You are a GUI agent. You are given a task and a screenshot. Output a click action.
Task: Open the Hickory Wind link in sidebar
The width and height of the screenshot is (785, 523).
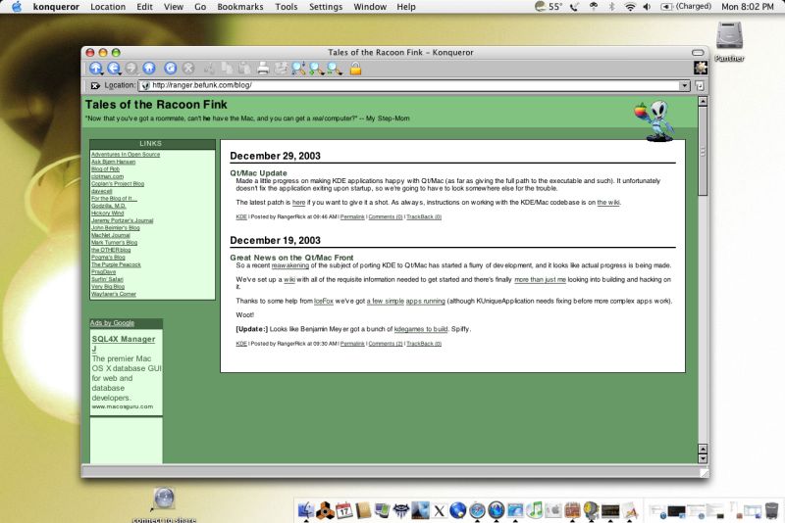[106, 214]
